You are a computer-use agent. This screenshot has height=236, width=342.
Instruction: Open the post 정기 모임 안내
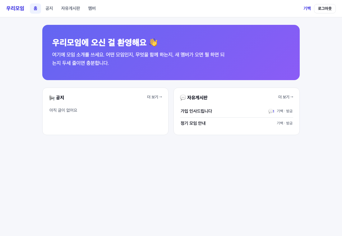tap(193, 123)
